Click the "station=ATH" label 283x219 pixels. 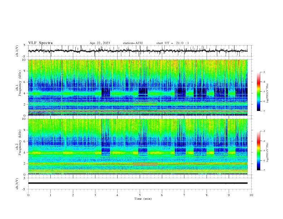tap(133, 43)
